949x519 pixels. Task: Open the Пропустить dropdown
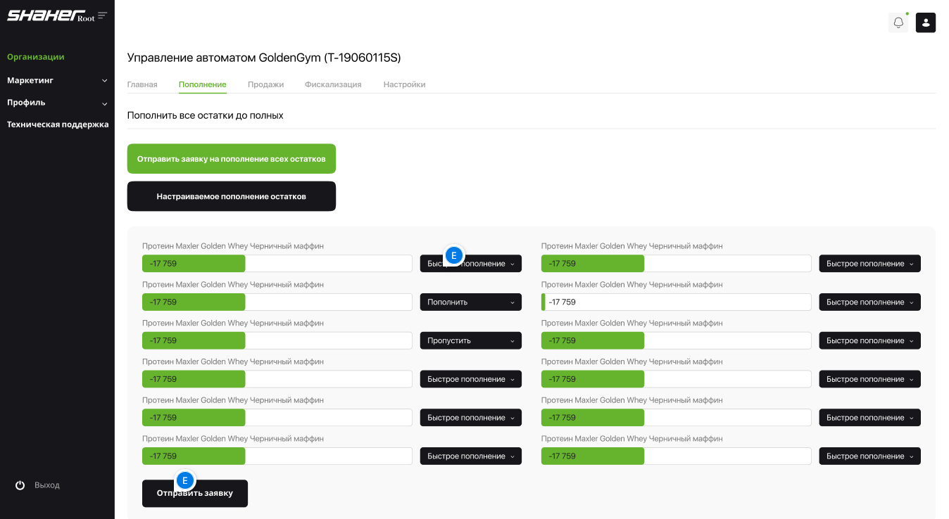tap(471, 340)
